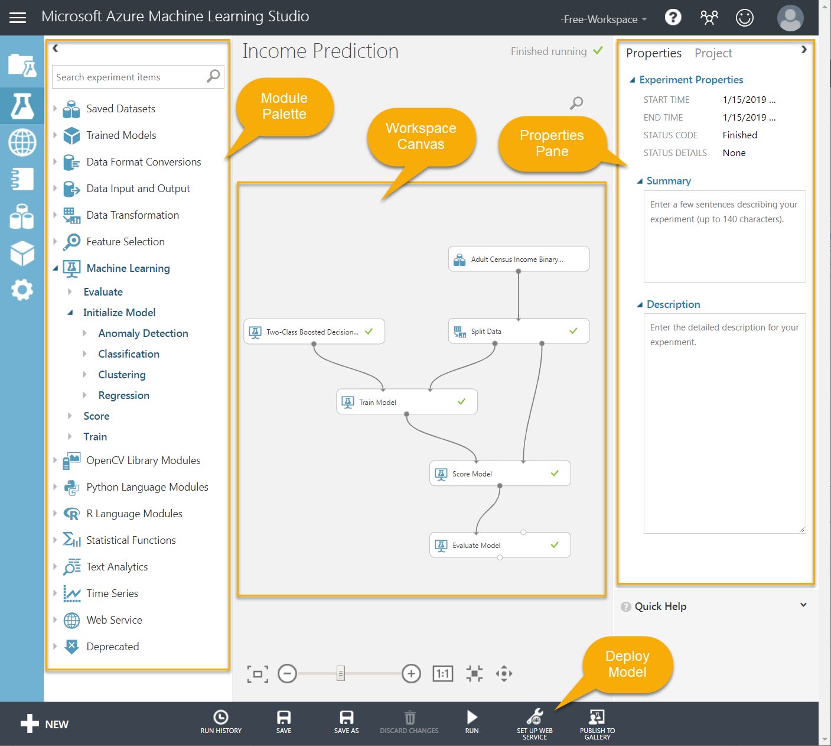This screenshot has width=831, height=746.
Task: Click the NEW button
Action: click(45, 724)
